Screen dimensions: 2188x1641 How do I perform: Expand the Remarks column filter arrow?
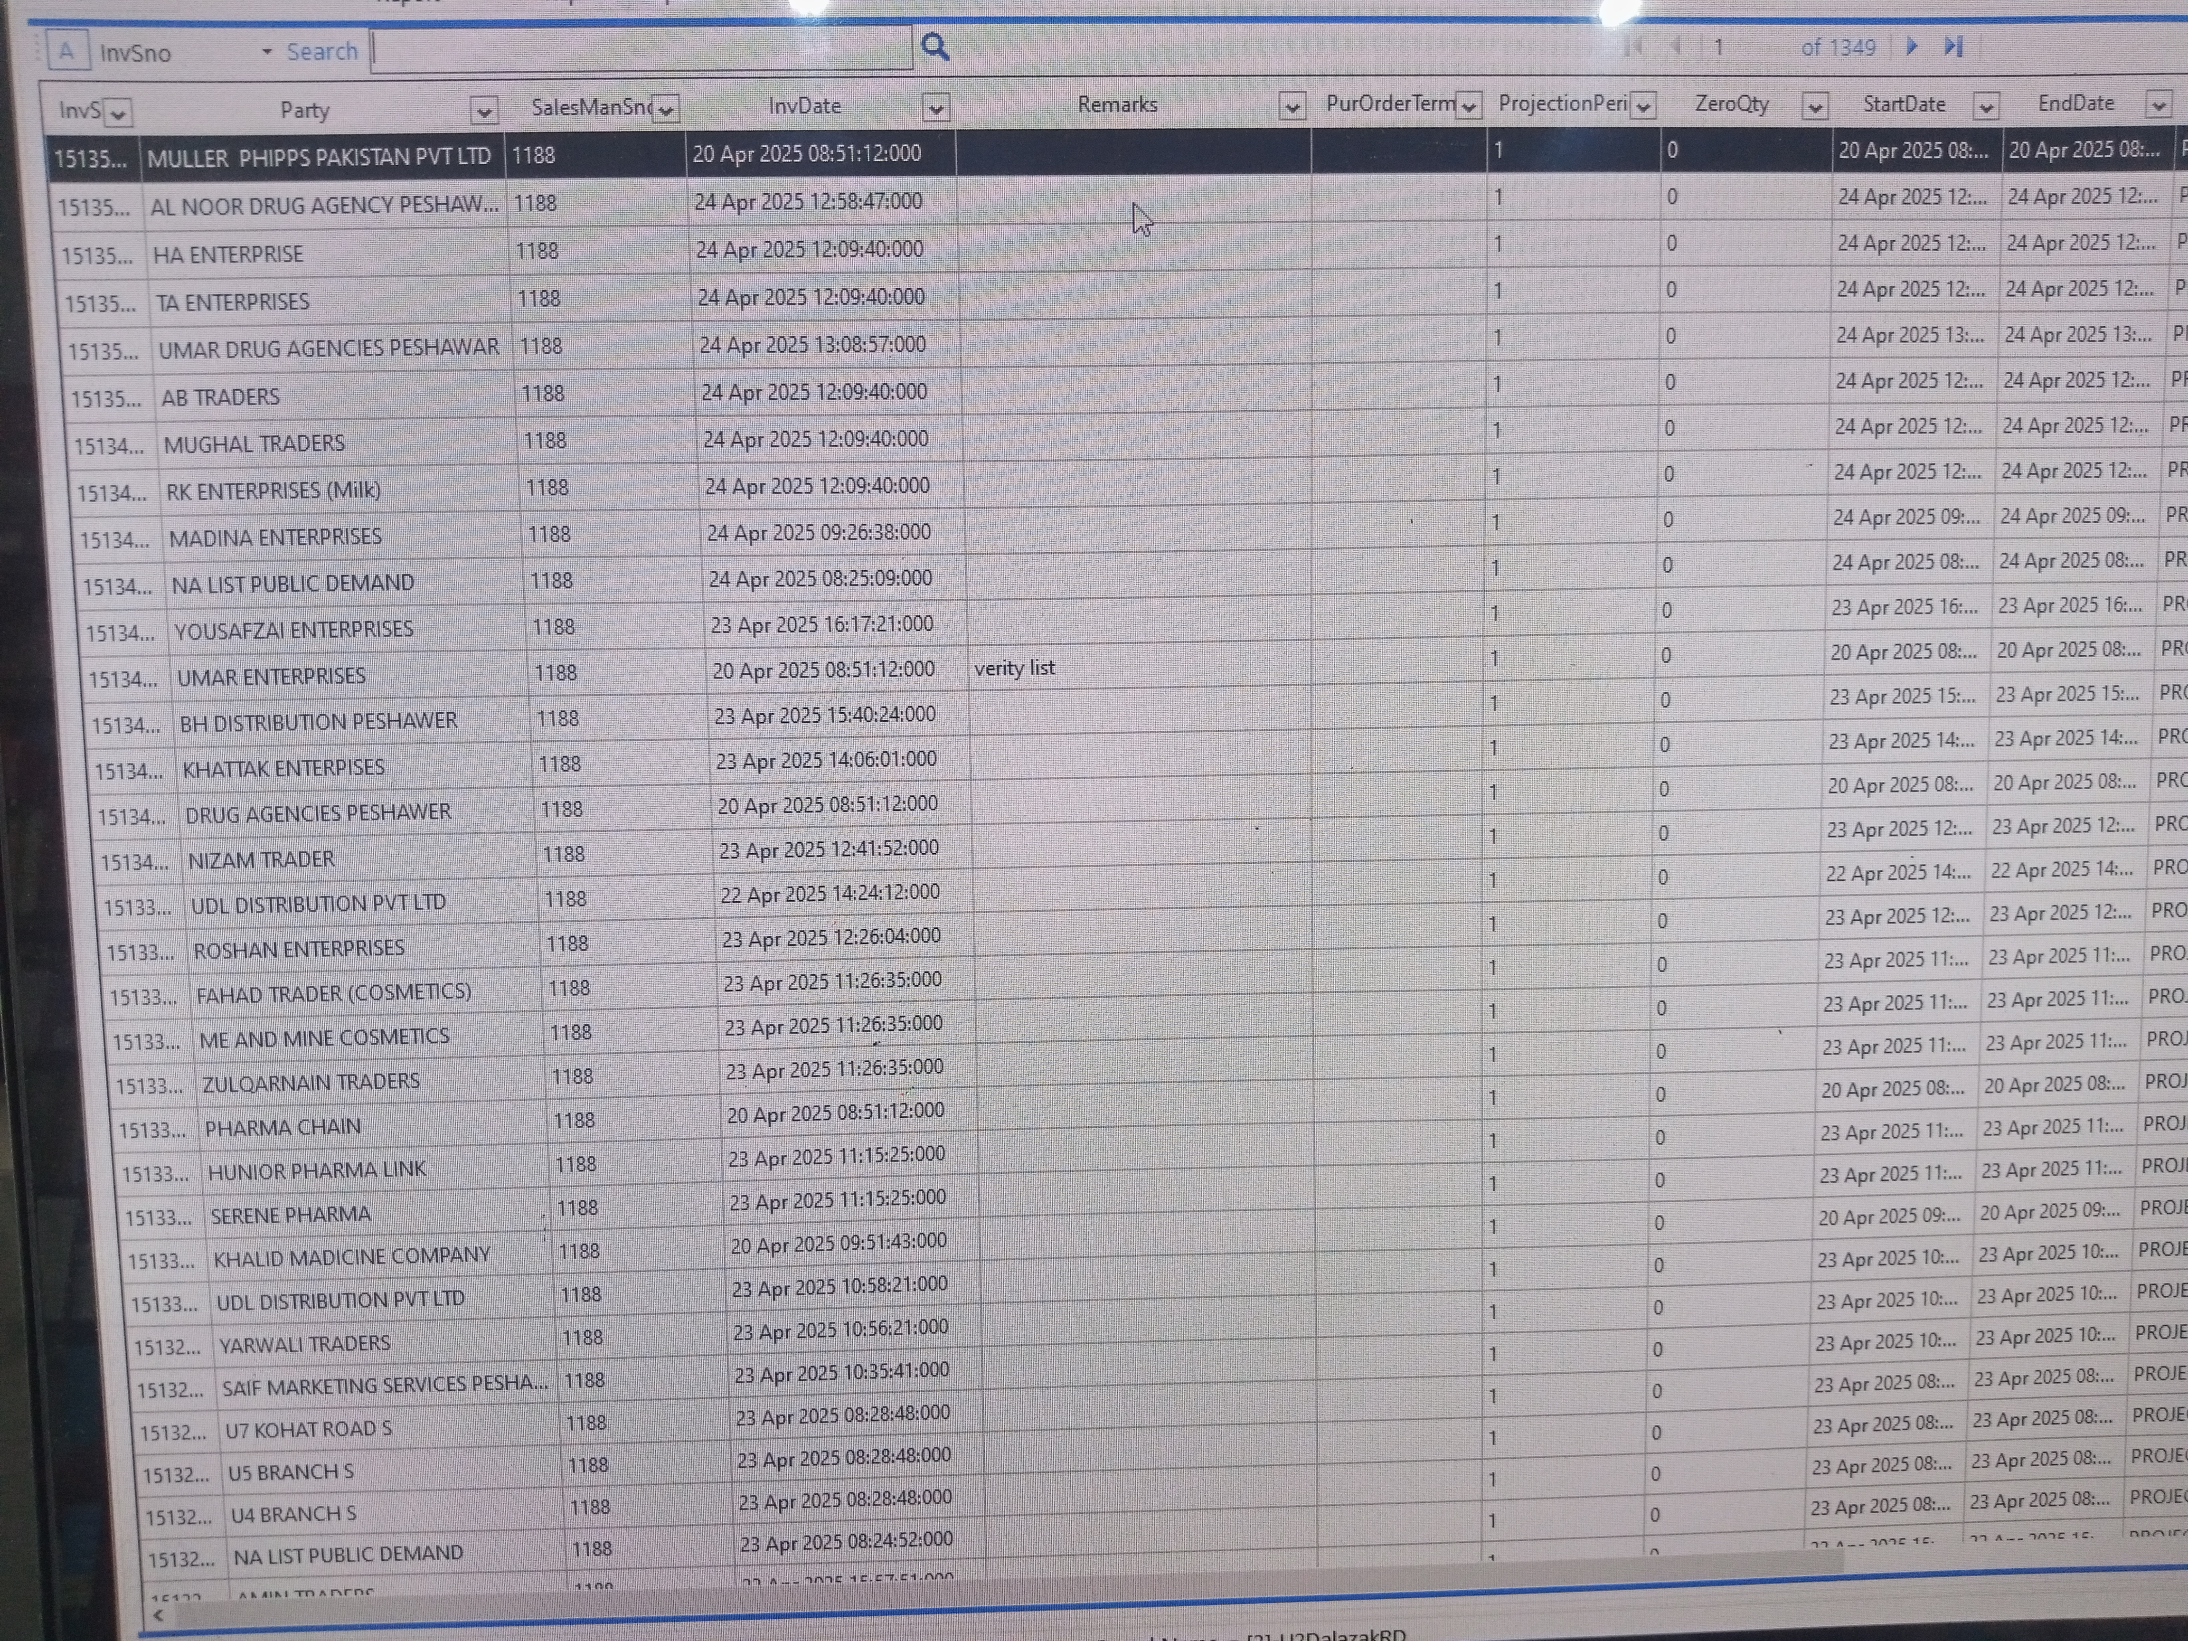[1292, 107]
